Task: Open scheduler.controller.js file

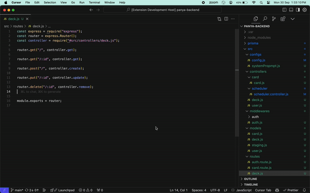Action: [274, 94]
